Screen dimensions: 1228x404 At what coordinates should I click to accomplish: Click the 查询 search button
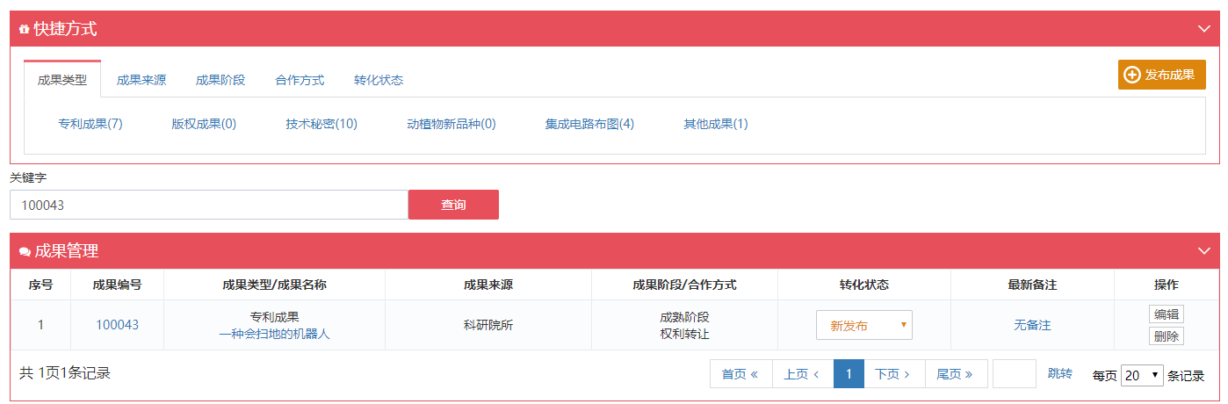pyautogui.click(x=453, y=205)
